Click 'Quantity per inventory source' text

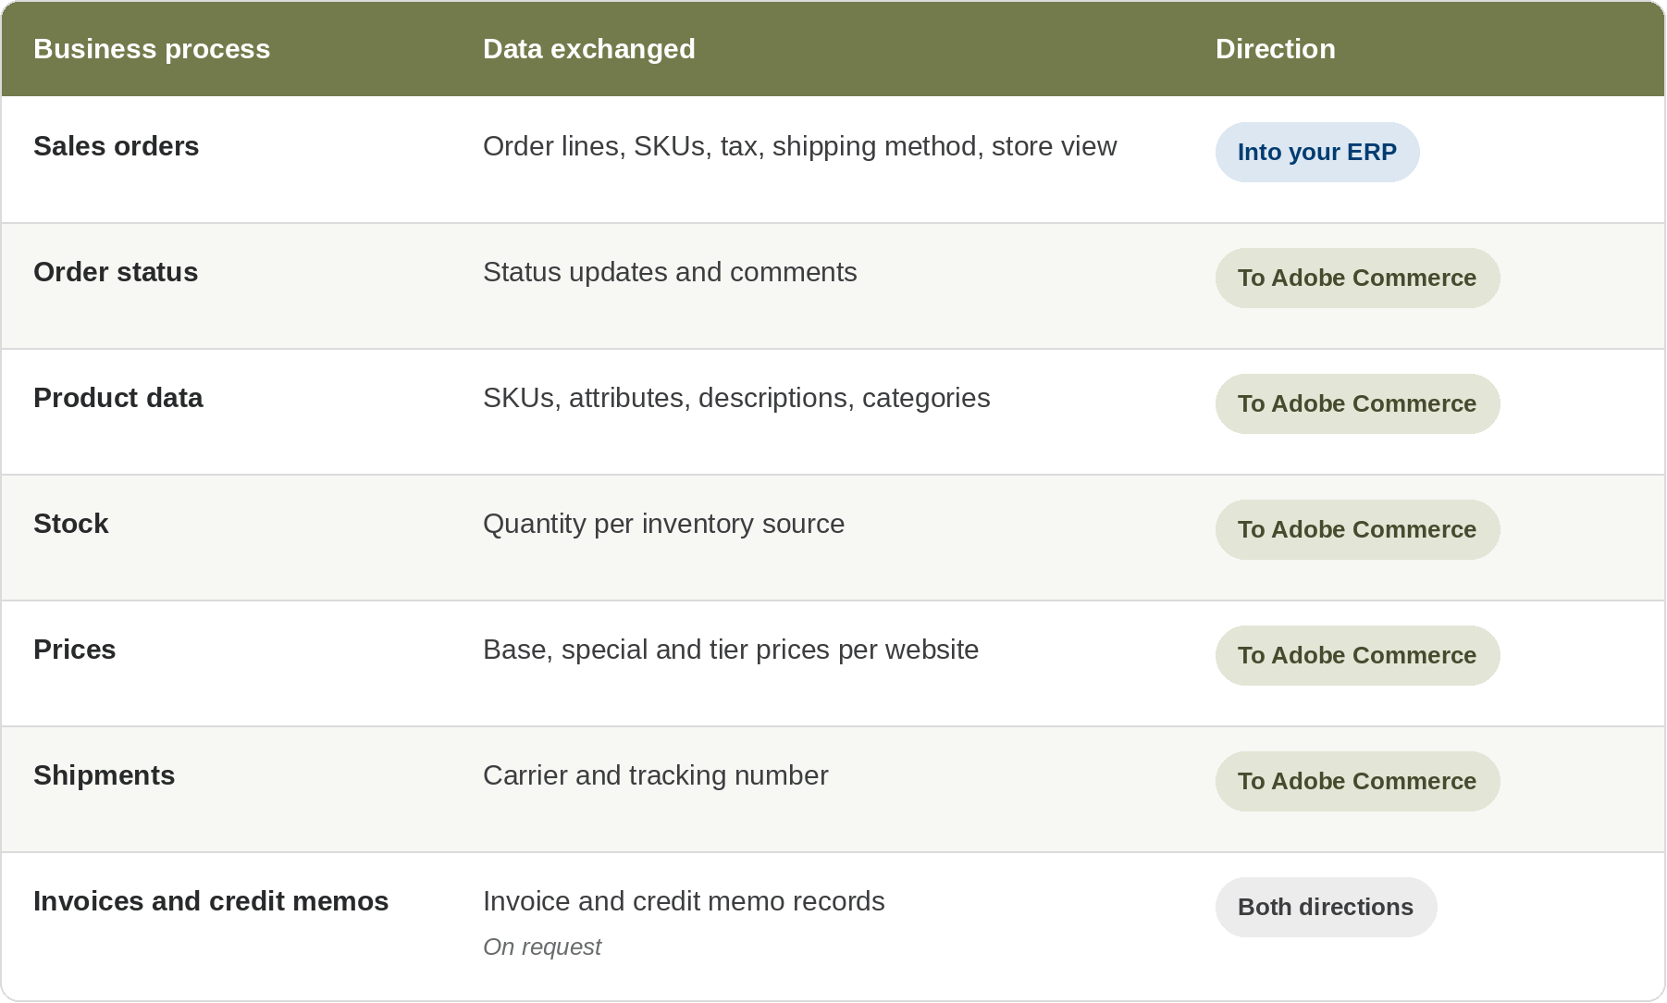coord(663,524)
